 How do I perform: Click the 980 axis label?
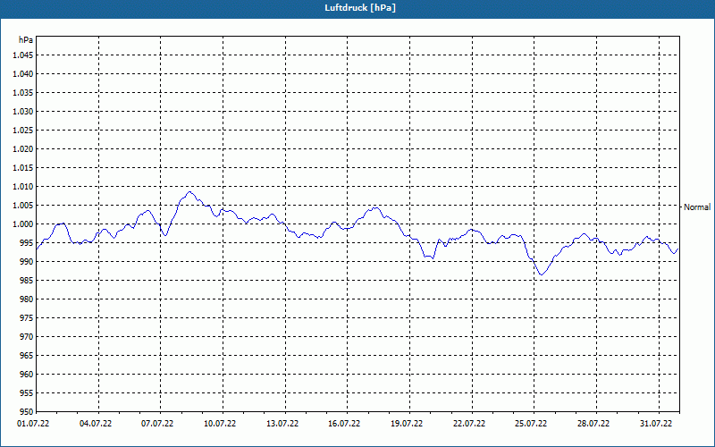[x=28, y=299]
